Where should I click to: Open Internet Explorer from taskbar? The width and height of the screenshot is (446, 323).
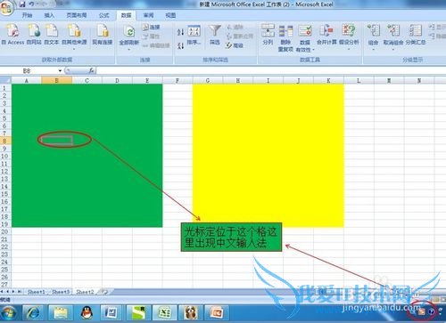(33, 313)
